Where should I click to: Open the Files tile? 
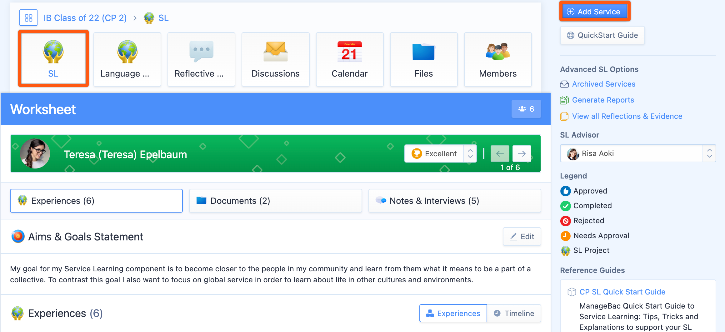point(423,59)
